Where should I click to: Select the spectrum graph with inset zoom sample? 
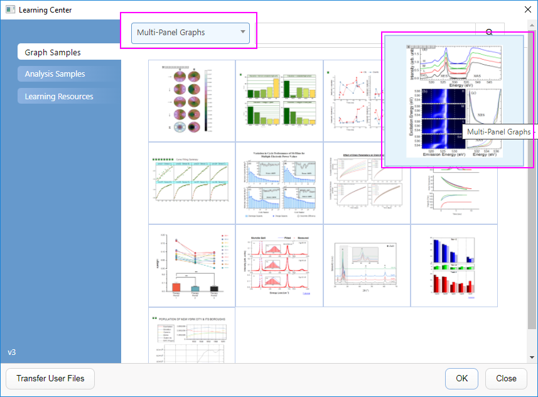(367, 266)
